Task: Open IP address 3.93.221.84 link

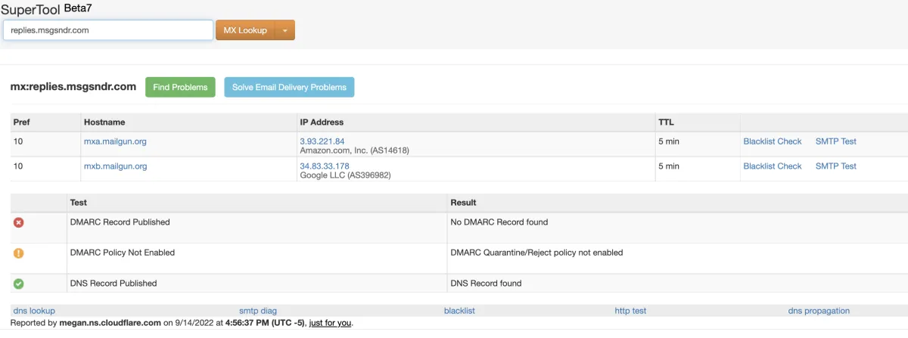Action: pos(322,141)
